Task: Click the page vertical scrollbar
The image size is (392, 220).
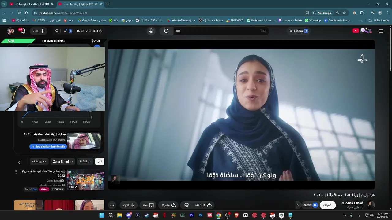Action: pos(390,50)
